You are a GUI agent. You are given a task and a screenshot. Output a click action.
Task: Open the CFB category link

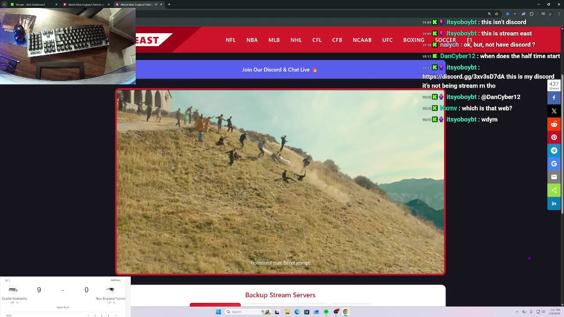coord(337,40)
